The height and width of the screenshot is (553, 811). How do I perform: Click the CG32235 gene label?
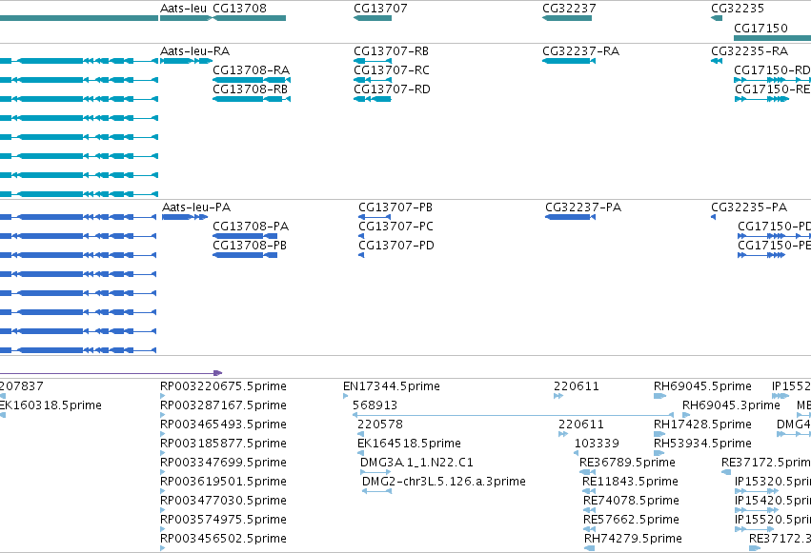(x=737, y=9)
